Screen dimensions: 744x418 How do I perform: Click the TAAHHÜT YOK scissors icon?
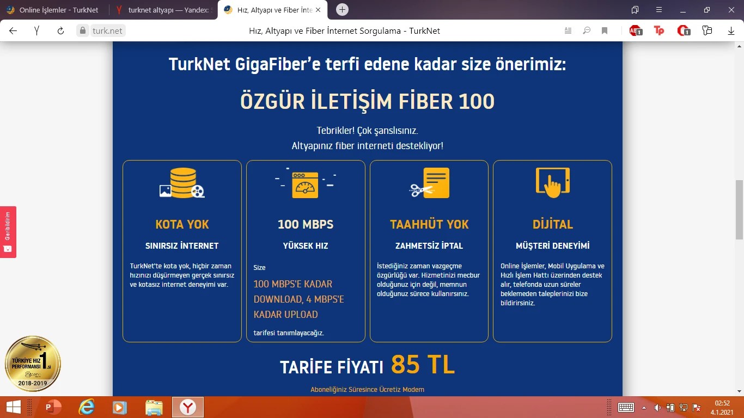(429, 183)
